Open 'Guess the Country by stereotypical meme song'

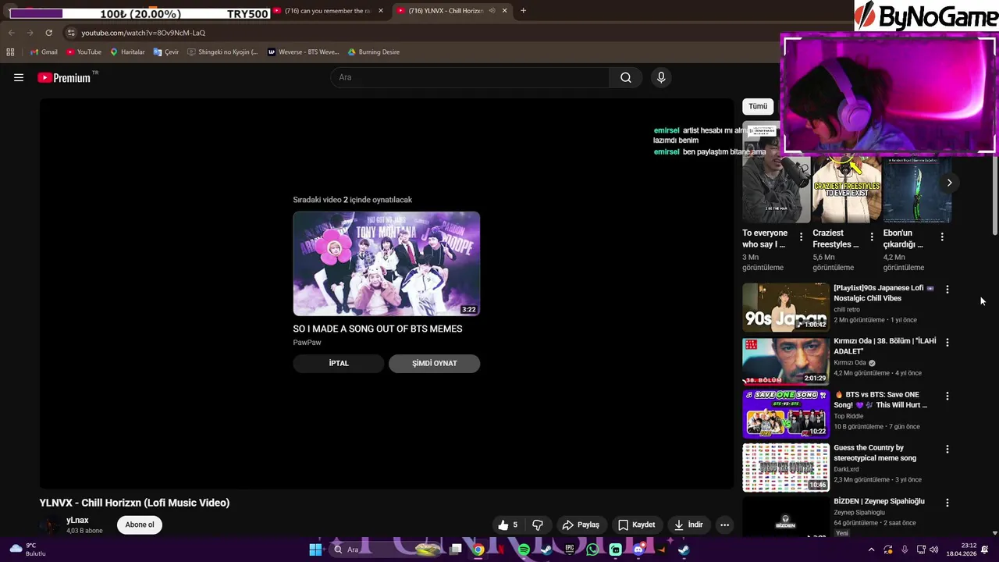click(x=875, y=453)
